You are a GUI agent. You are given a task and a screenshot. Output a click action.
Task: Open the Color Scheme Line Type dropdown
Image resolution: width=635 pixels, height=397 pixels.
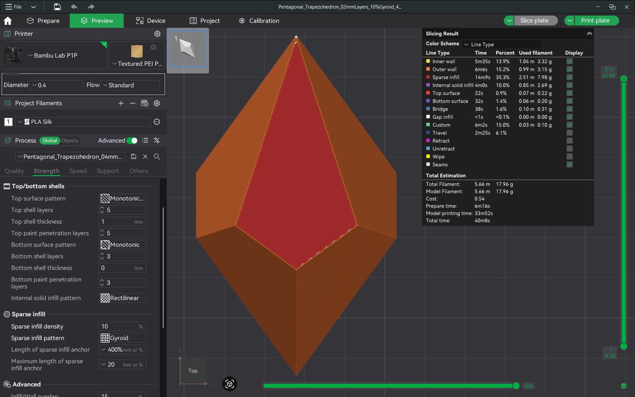(502, 44)
